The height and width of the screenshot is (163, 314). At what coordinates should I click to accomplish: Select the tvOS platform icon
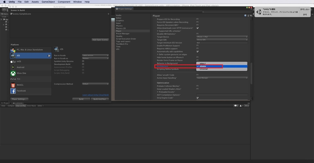tap(13, 62)
